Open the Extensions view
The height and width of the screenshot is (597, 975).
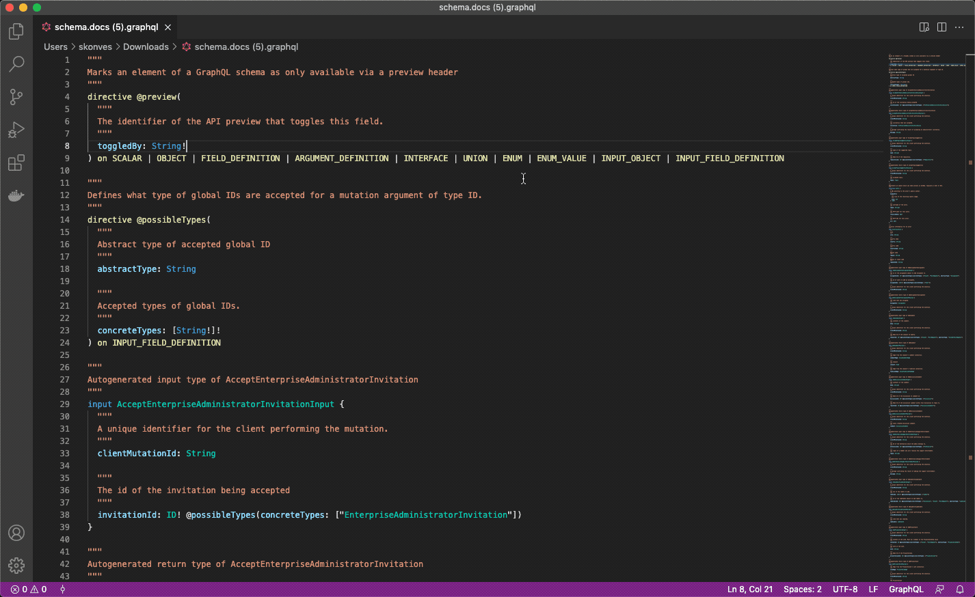click(x=16, y=163)
